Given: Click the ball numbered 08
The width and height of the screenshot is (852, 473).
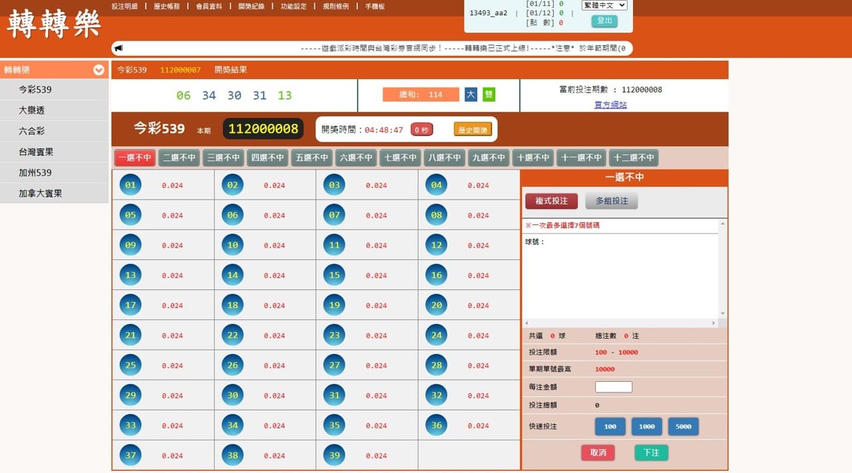Looking at the screenshot, I should pyautogui.click(x=436, y=215).
